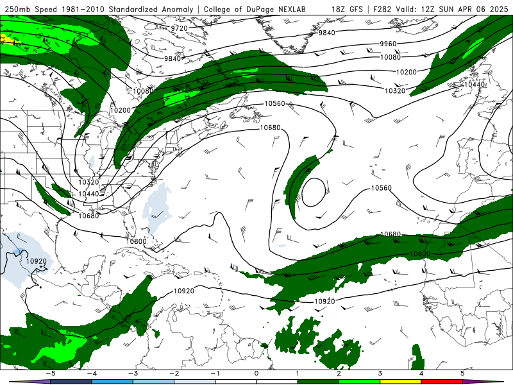The image size is (513, 385).
Task: Click the colorbar tick label '-1'
Action: (215, 373)
